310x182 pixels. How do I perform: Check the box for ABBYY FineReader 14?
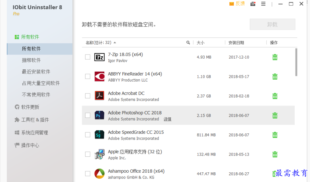pyautogui.click(x=88, y=76)
